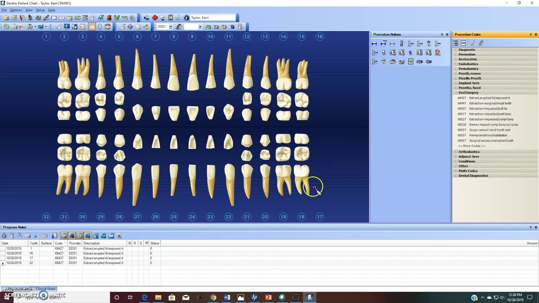Click the green "W" icon in Procedure Buttons
Image resolution: width=539 pixels, height=303 pixels.
411,61
